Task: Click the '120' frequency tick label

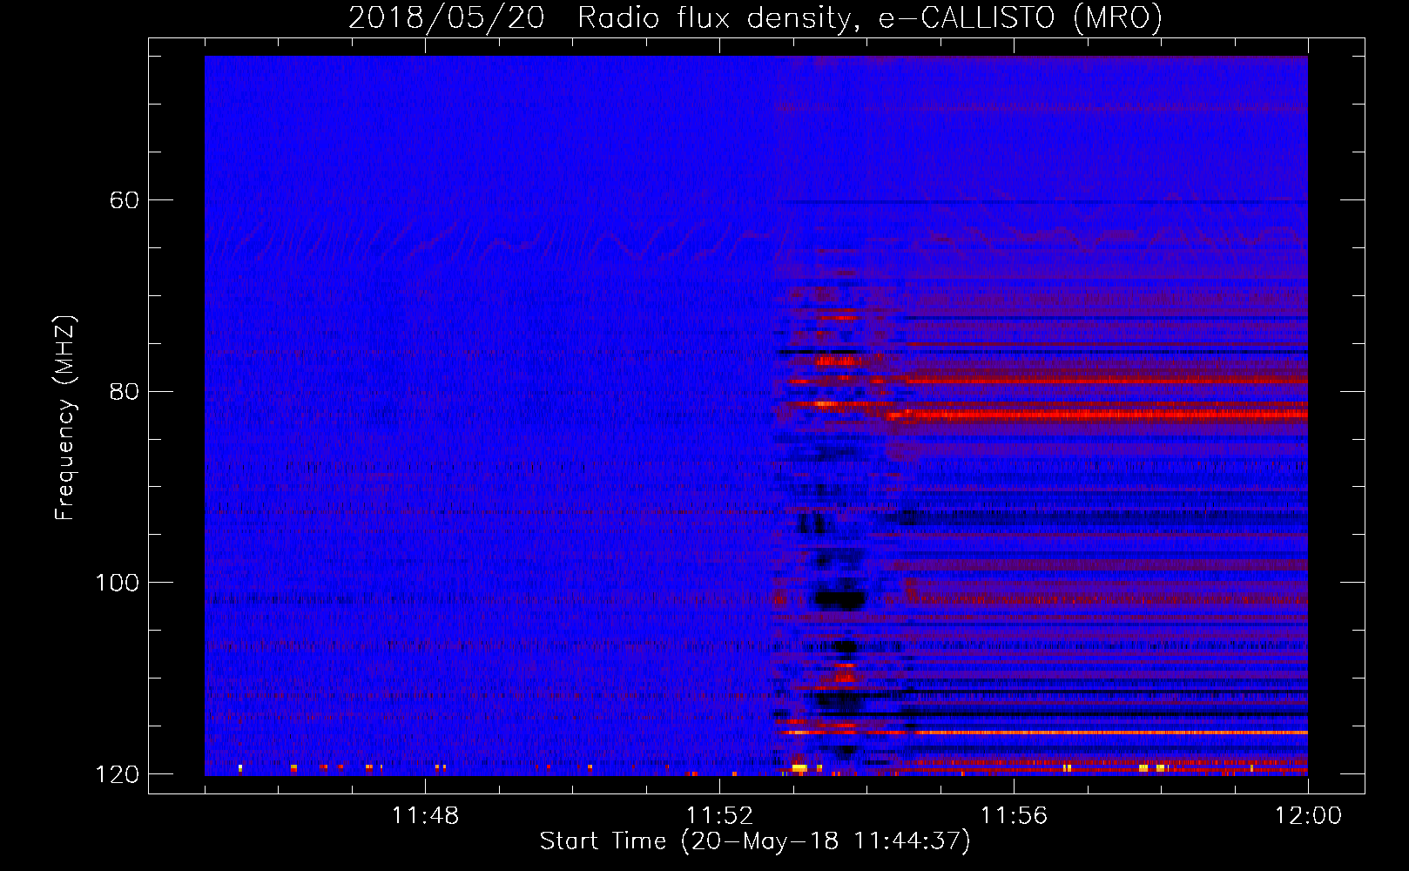Action: (x=117, y=774)
